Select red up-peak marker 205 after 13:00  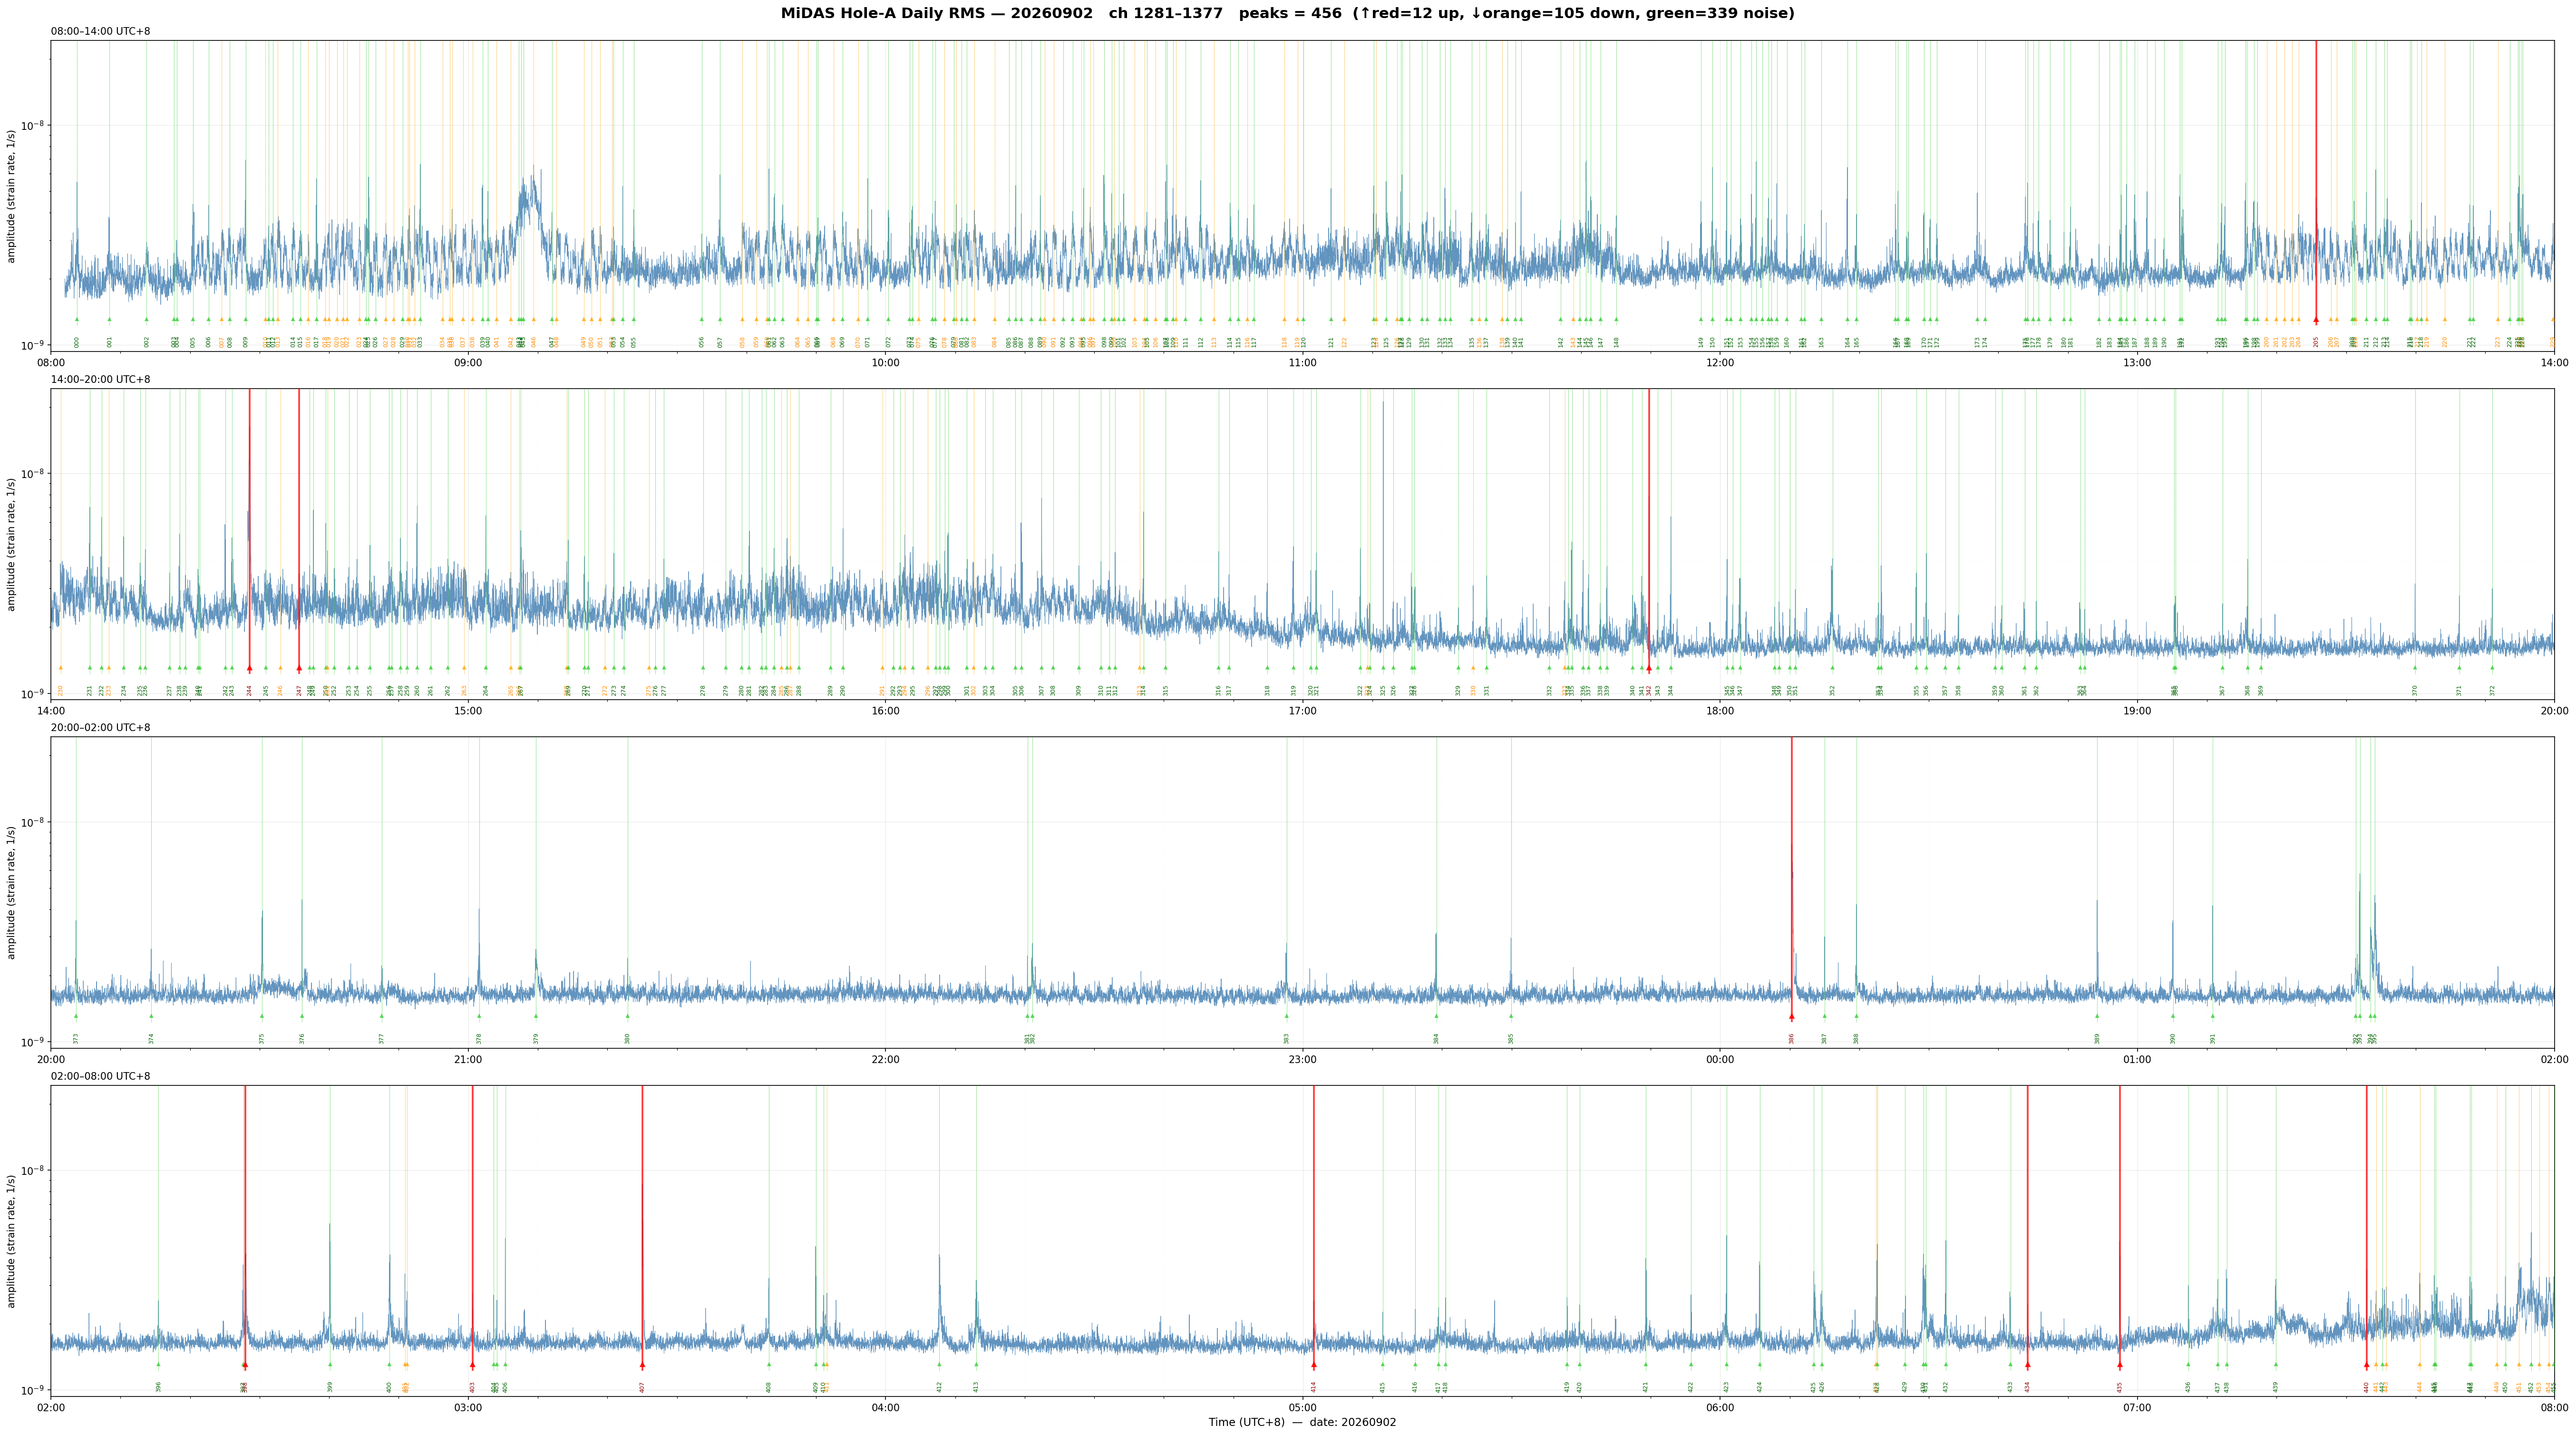2316,320
